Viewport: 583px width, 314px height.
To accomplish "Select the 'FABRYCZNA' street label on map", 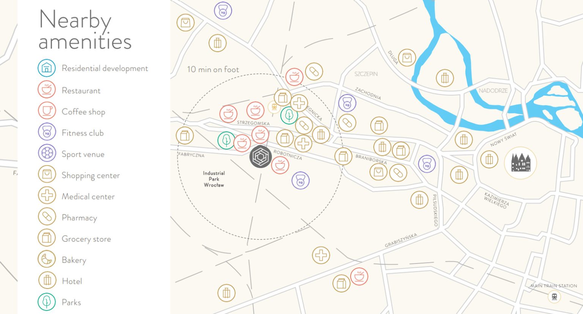I will [x=191, y=155].
